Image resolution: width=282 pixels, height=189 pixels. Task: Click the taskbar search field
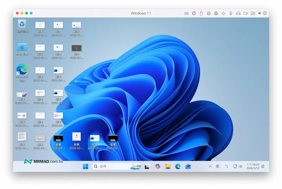tap(113, 166)
